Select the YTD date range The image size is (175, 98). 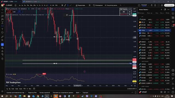24,89
